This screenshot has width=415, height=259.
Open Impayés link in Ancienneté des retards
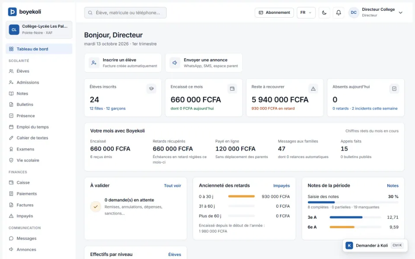pos(281,186)
